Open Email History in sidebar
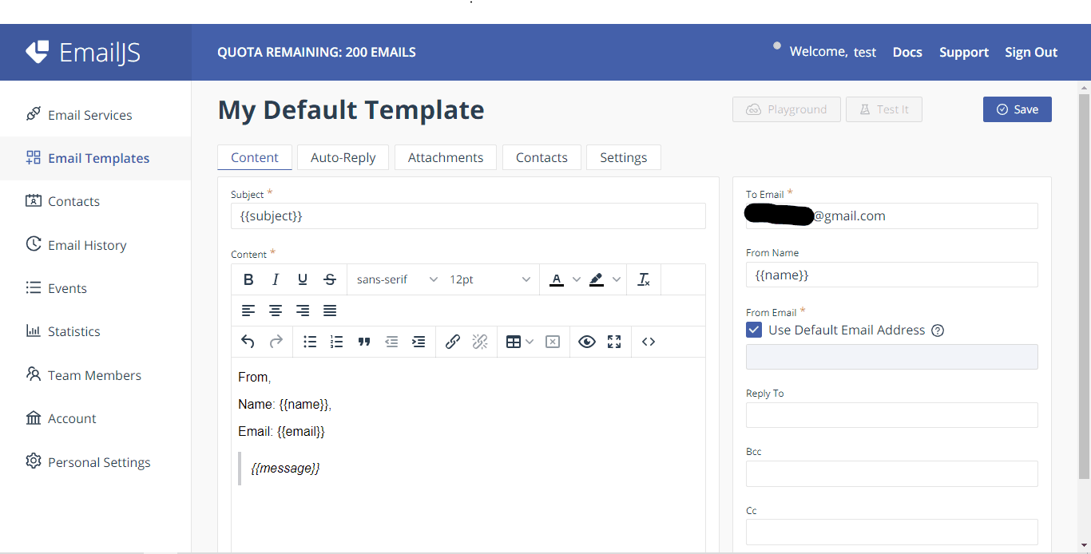This screenshot has height=554, width=1091. tap(87, 245)
